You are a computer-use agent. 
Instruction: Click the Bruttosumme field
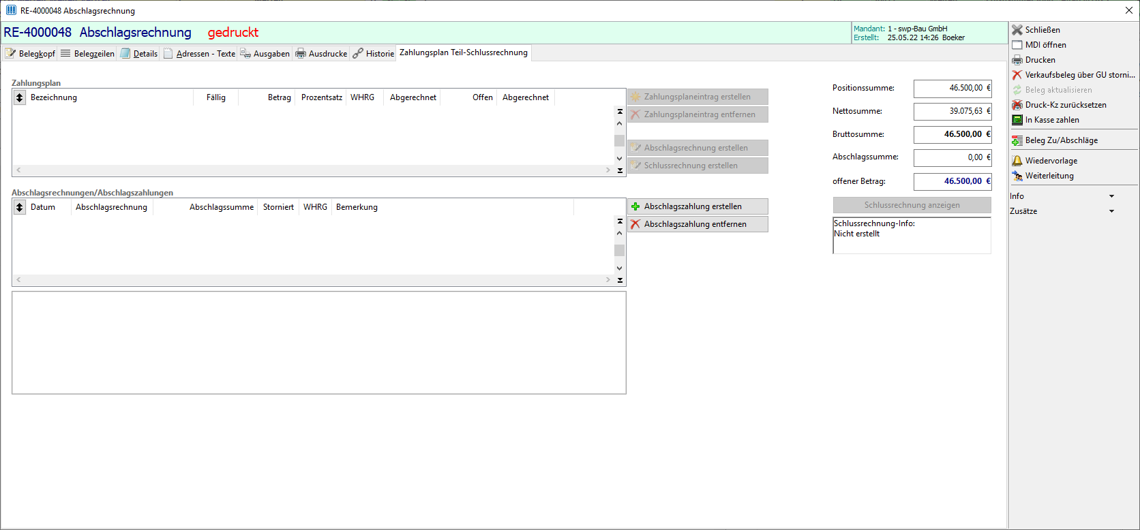(x=952, y=135)
